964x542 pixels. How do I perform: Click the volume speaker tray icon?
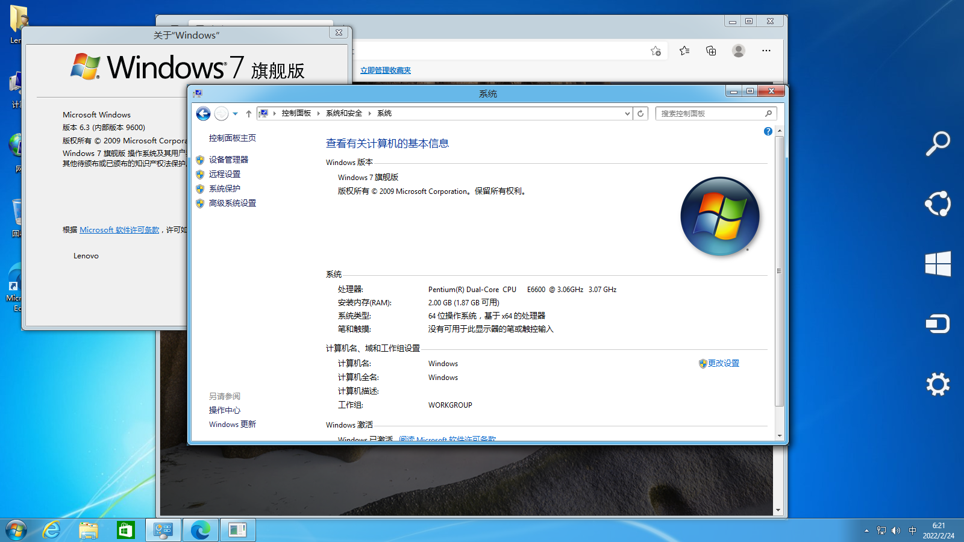896,531
